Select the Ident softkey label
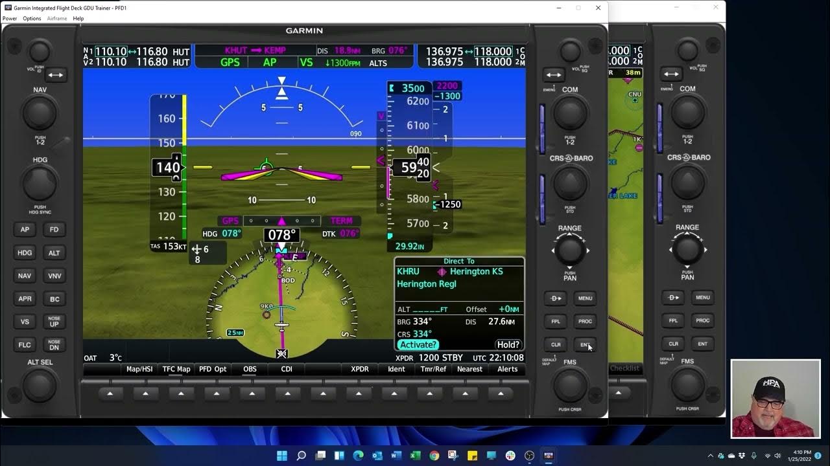The width and height of the screenshot is (830, 466). [396, 369]
